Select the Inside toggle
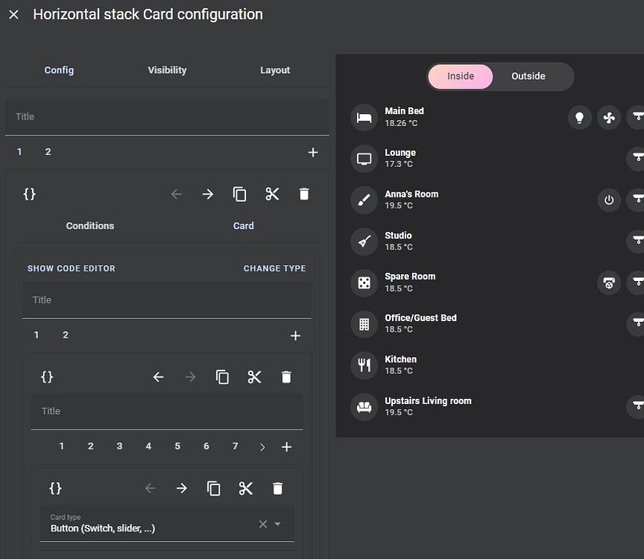The width and height of the screenshot is (644, 559). point(461,76)
